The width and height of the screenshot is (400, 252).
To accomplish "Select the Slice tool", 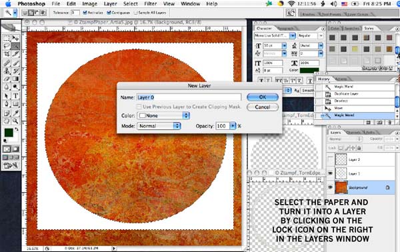I will point(15,54).
